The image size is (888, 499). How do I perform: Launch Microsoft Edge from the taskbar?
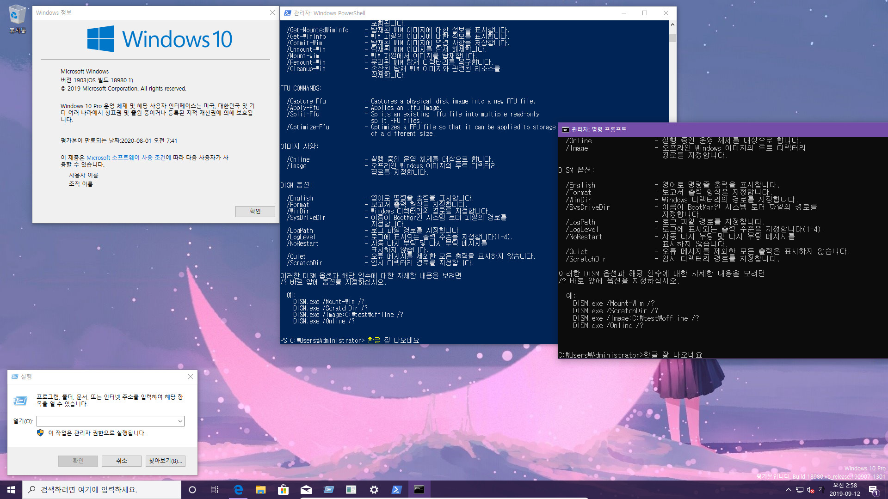(238, 490)
